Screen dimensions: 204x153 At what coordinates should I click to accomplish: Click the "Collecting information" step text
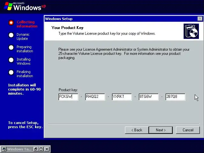pos(27,24)
